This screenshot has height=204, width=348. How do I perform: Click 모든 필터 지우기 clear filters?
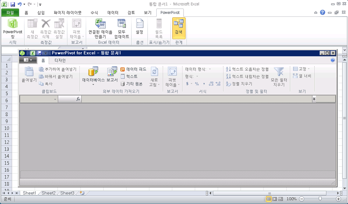(x=279, y=77)
